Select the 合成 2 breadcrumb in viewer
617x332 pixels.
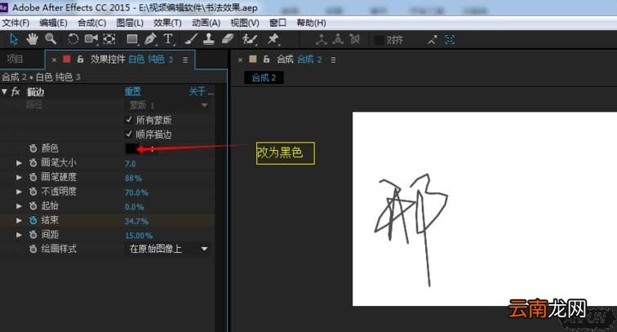264,77
